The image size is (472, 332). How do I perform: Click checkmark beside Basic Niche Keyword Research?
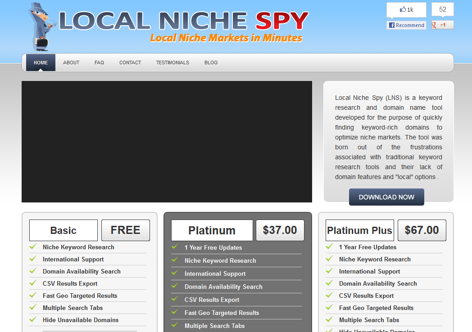click(x=33, y=247)
